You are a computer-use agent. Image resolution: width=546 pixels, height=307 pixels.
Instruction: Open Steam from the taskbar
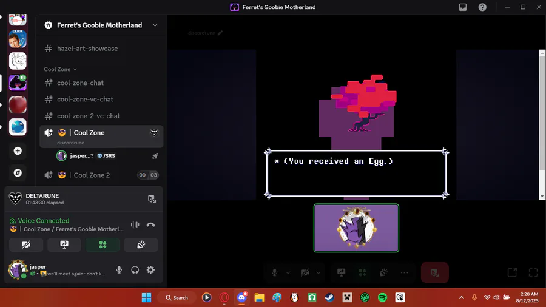click(329, 298)
